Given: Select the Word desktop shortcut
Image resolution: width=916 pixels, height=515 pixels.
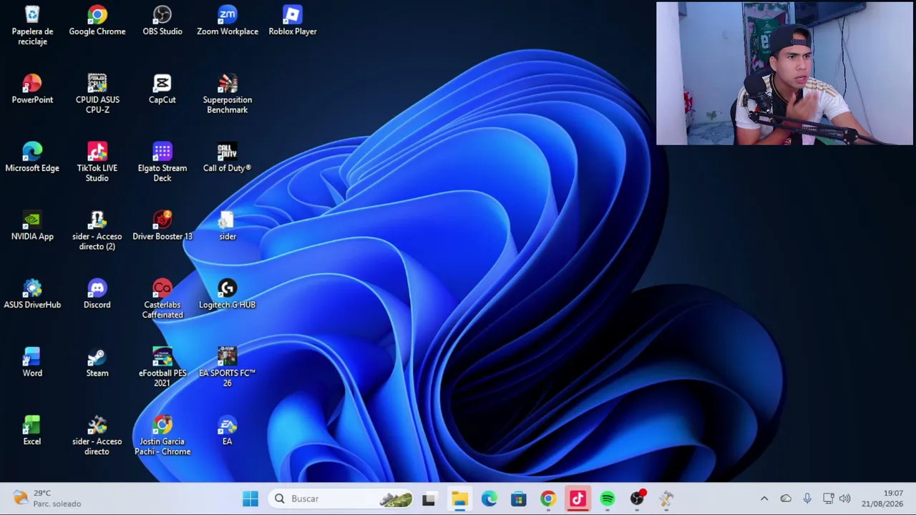Looking at the screenshot, I should coord(32,362).
